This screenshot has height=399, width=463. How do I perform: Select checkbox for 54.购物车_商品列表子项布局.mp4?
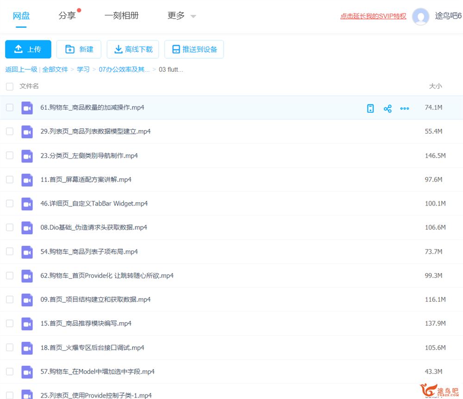point(10,251)
